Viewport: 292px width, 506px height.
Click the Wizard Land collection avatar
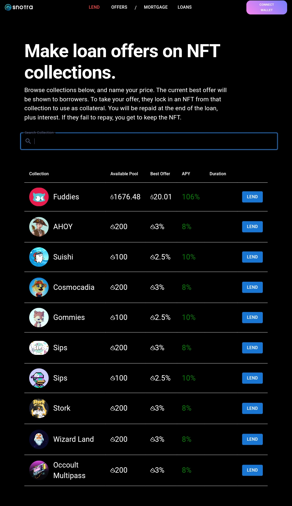click(39, 439)
